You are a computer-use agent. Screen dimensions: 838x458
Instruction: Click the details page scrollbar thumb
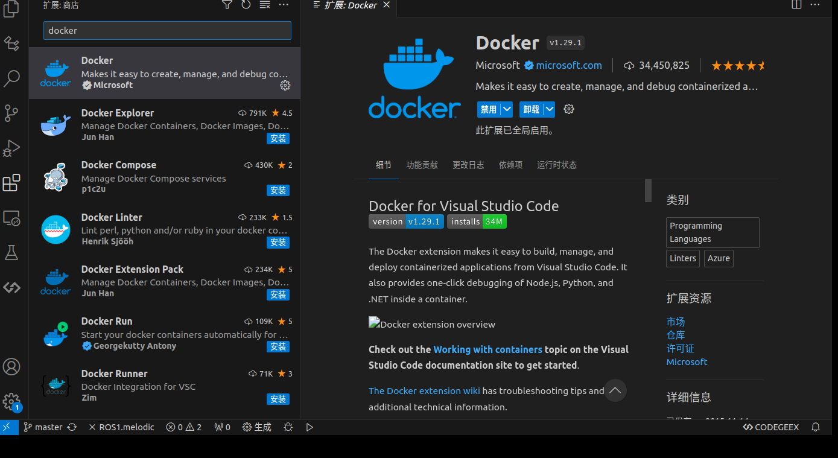click(x=648, y=190)
